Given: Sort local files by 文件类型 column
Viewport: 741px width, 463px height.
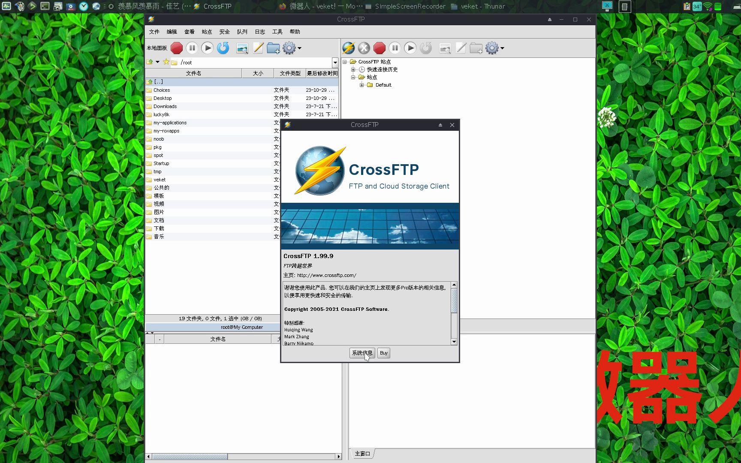Looking at the screenshot, I should point(290,73).
